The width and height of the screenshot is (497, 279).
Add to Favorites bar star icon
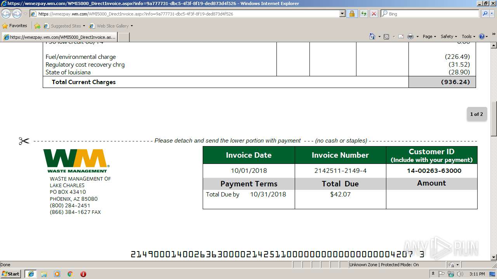[37, 26]
